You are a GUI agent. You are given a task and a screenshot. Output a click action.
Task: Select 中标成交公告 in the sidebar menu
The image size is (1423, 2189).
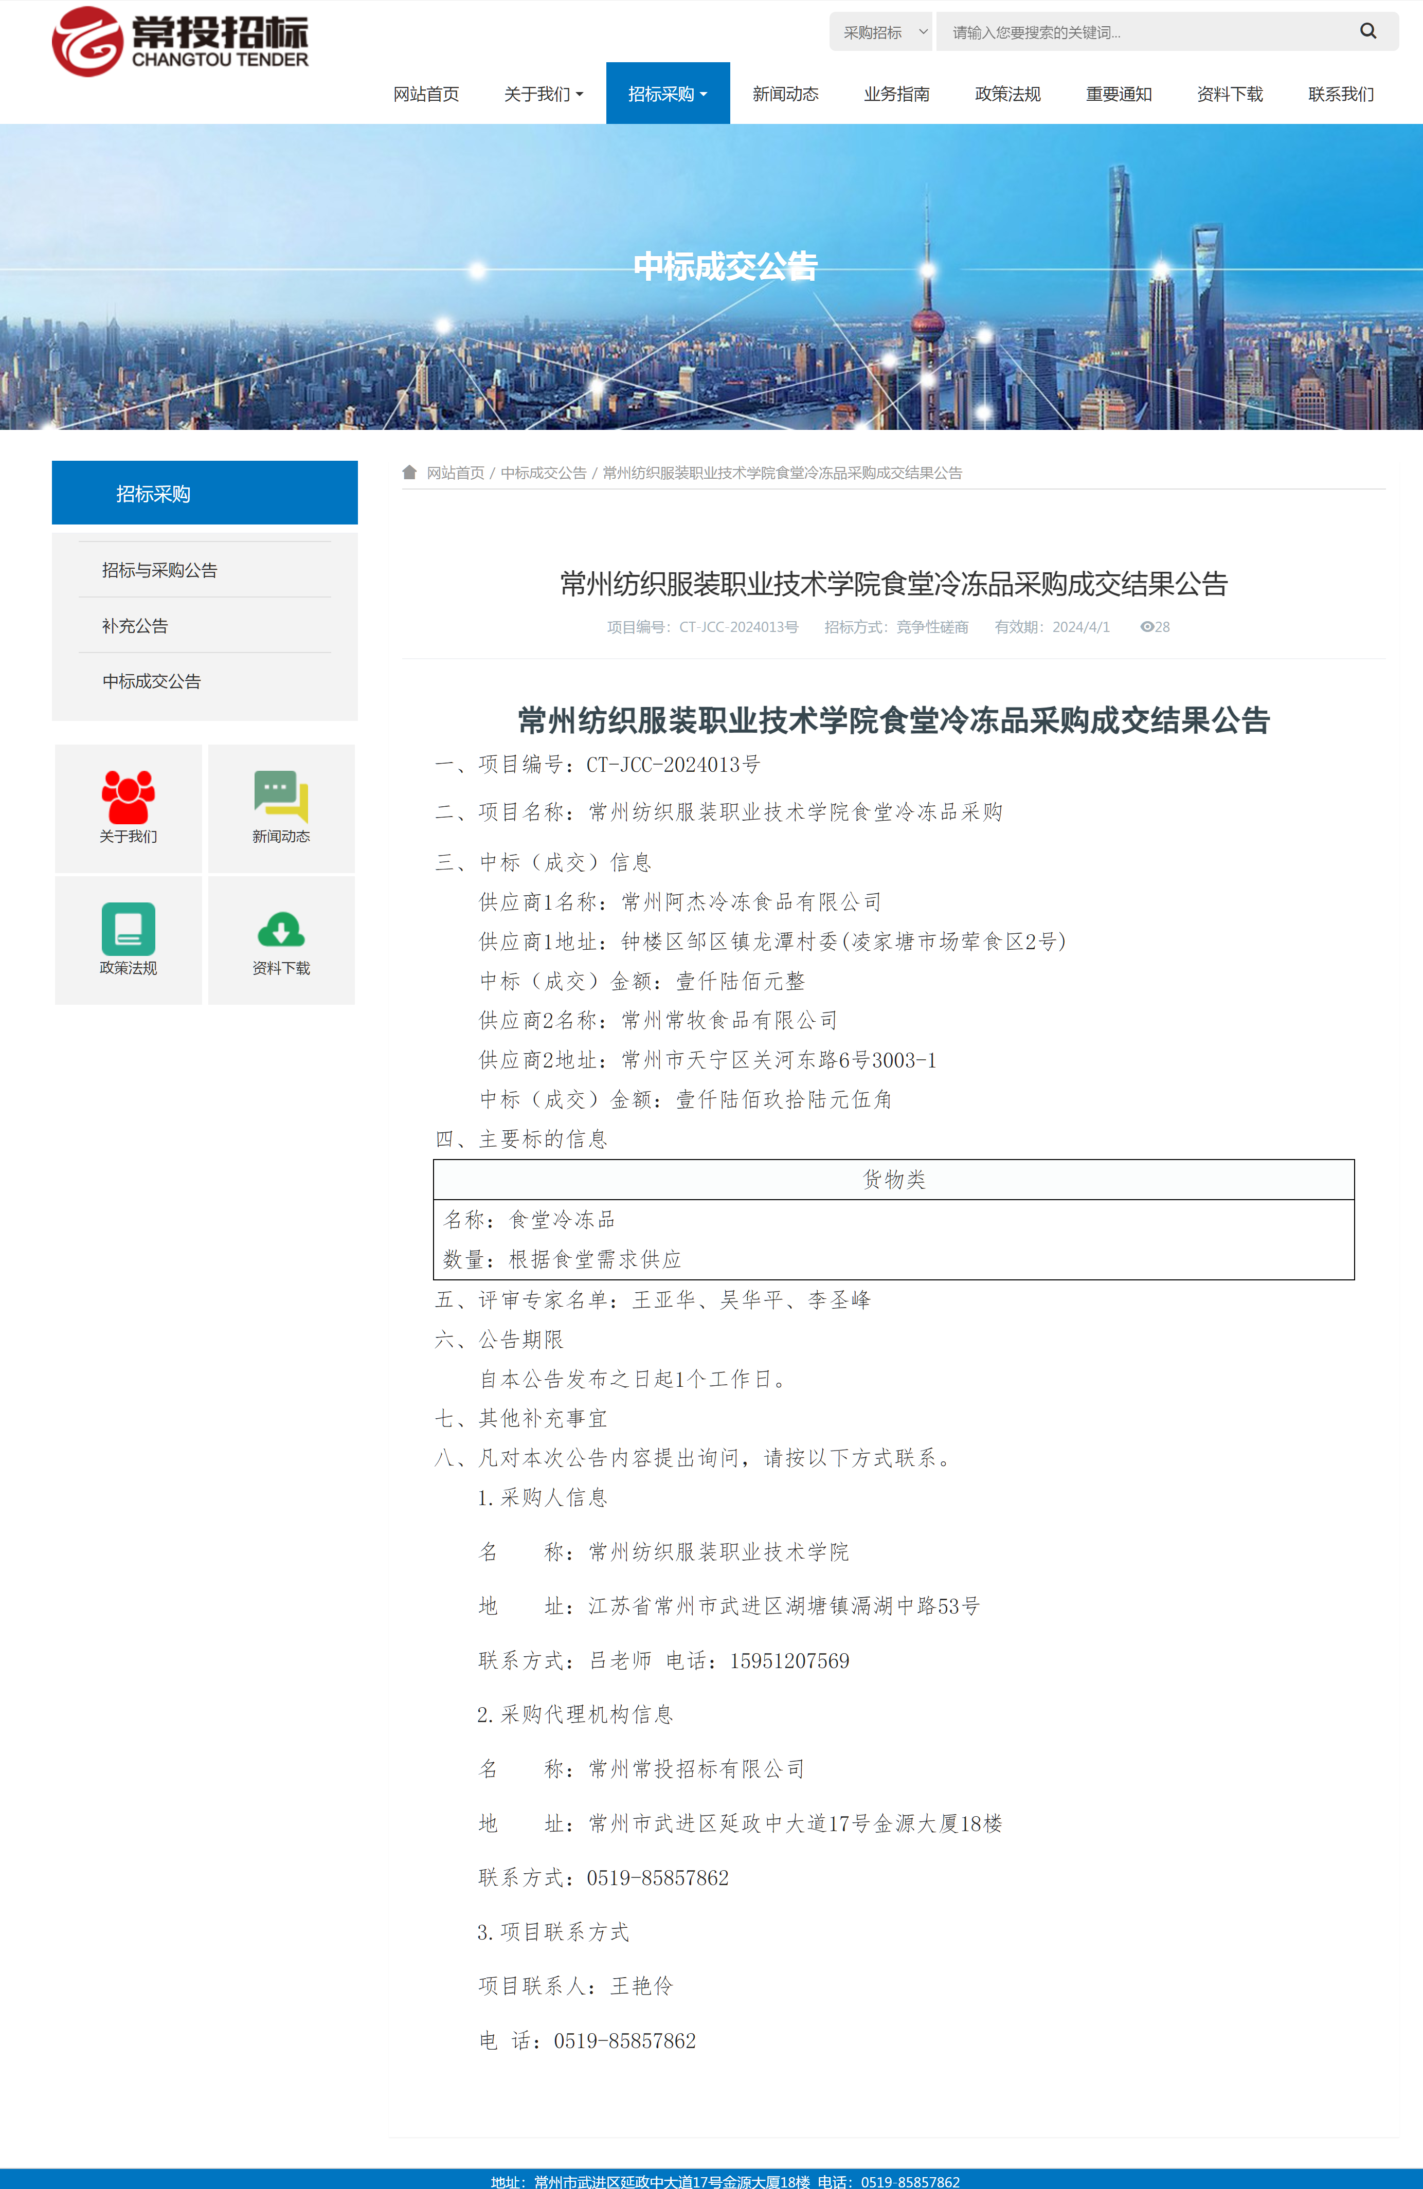[152, 681]
